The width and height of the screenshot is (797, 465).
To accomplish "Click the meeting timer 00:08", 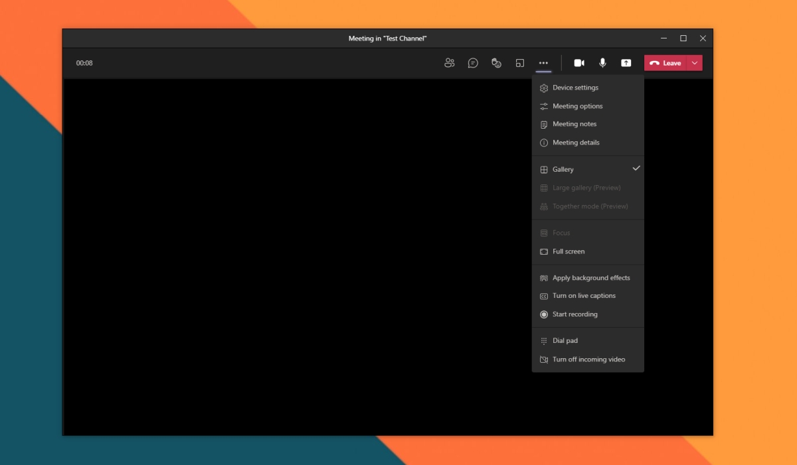I will [84, 63].
